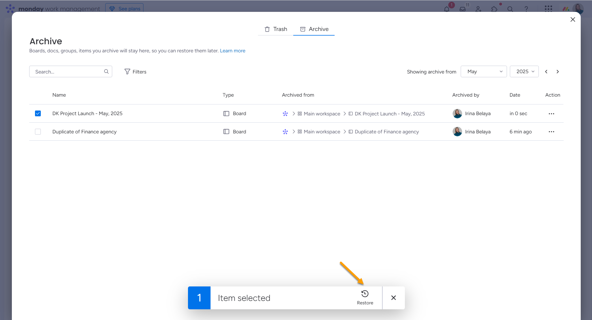Click the Date column header

pyautogui.click(x=515, y=95)
